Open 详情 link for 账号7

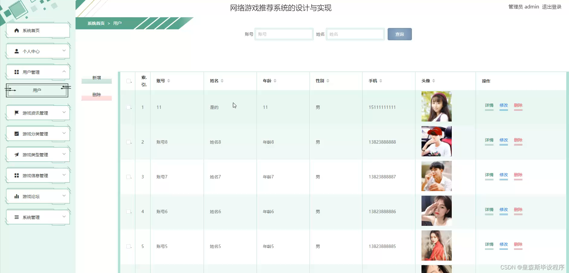pyautogui.click(x=489, y=175)
